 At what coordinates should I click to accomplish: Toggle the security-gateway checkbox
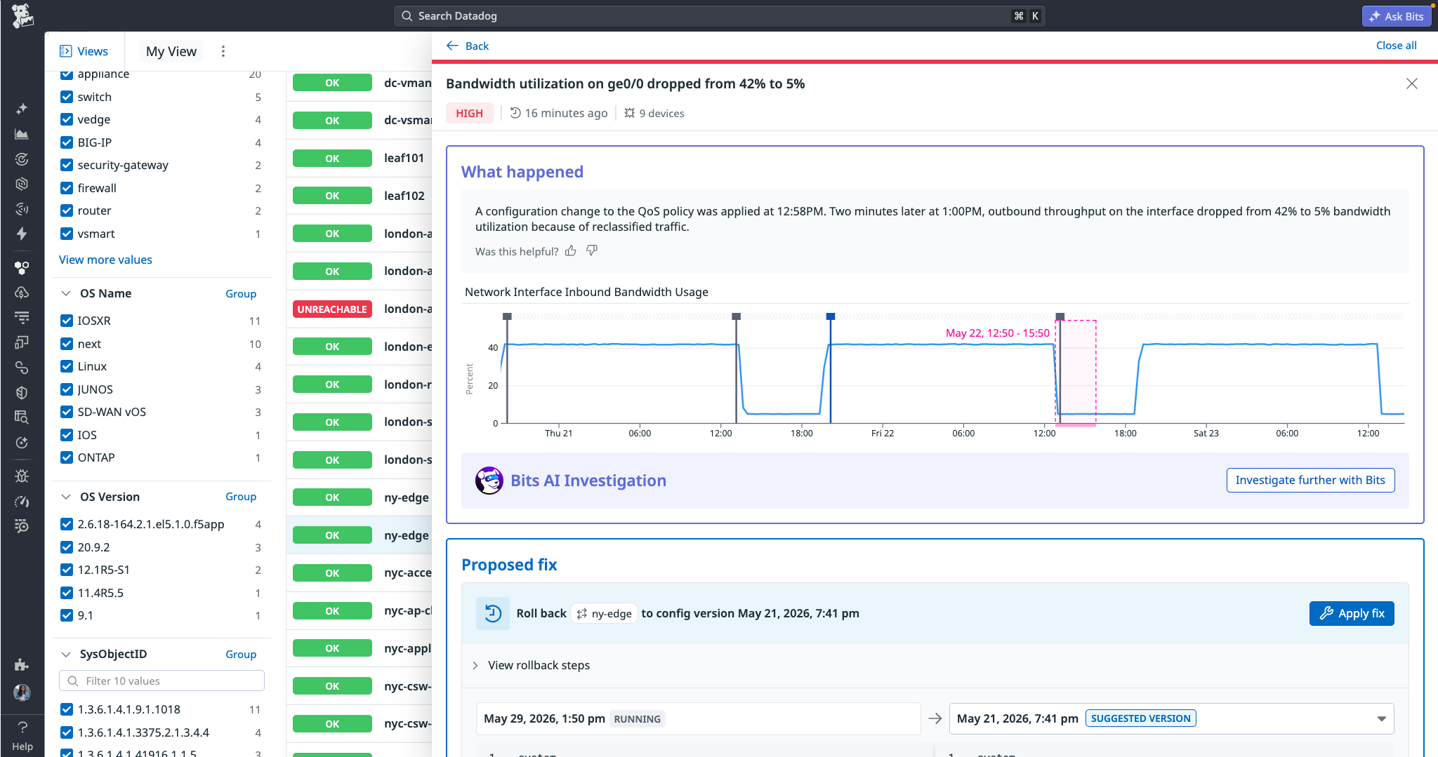[x=67, y=165]
